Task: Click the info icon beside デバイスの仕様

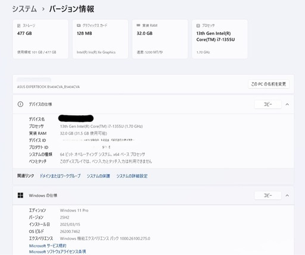Action: [x=20, y=104]
